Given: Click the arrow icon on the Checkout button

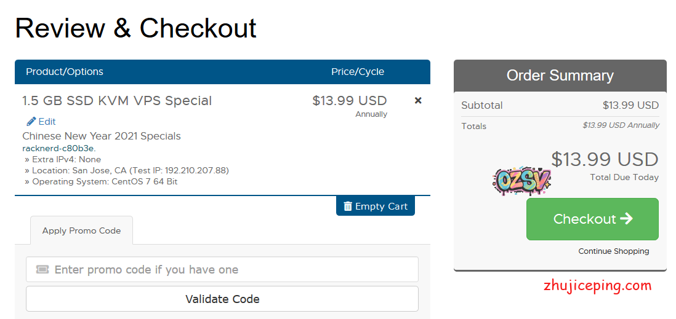Looking at the screenshot, I should tap(626, 219).
